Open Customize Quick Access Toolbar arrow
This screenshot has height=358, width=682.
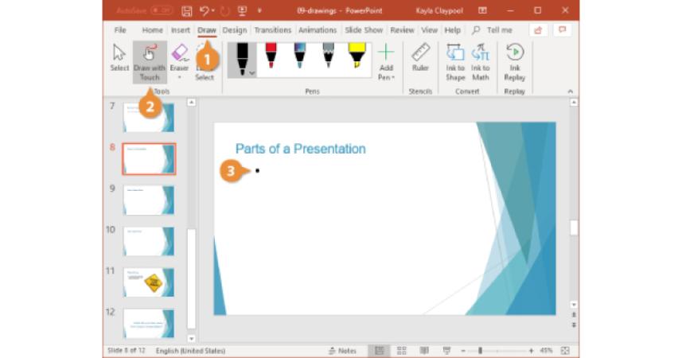(x=259, y=11)
